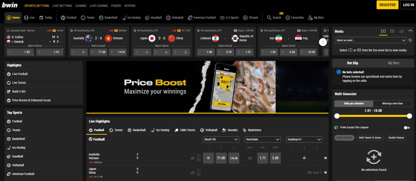
Task: Open A-Z Sports list
Action: click(x=229, y=18)
